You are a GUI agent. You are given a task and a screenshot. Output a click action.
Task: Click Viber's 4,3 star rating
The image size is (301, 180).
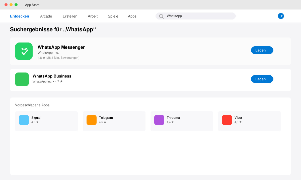pos(238,122)
